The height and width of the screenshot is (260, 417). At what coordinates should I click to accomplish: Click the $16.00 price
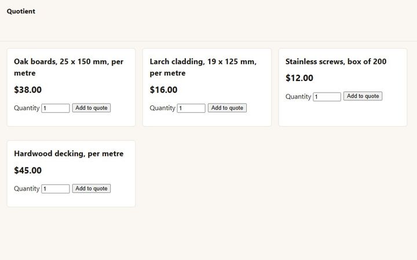pyautogui.click(x=163, y=90)
